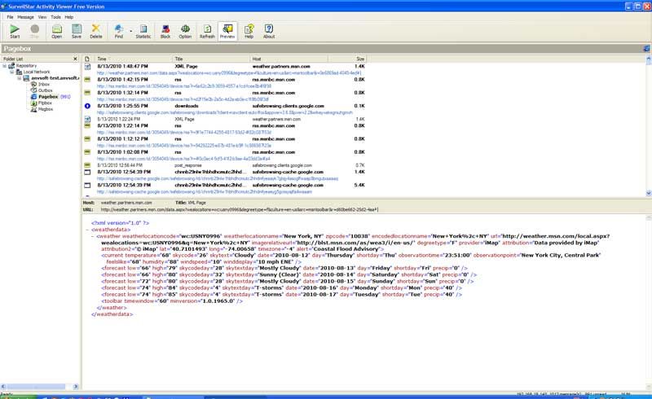Click the folder list horizontal scrollbar
This screenshot has height=399, width=652.
click(x=39, y=387)
